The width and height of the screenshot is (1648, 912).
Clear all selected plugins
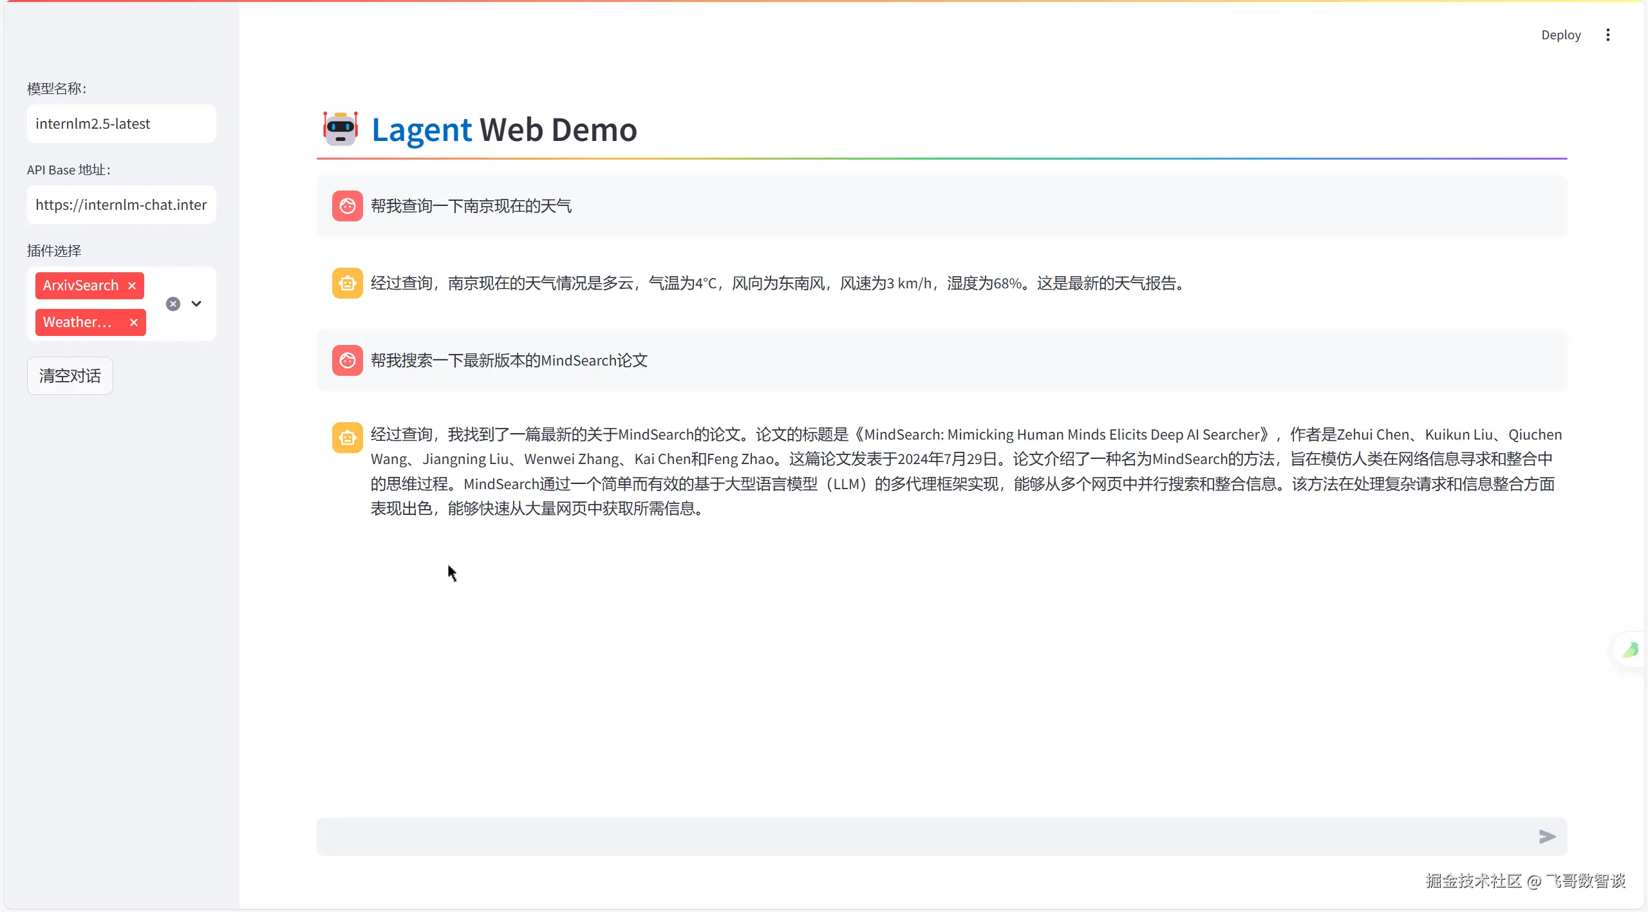click(173, 304)
